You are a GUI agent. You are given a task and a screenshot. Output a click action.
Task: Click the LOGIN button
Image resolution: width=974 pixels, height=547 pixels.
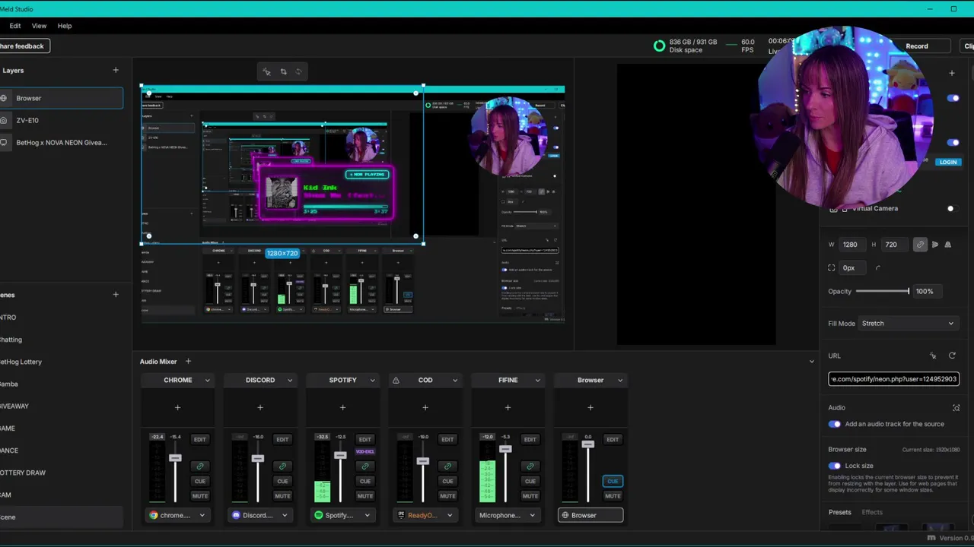[x=948, y=162]
